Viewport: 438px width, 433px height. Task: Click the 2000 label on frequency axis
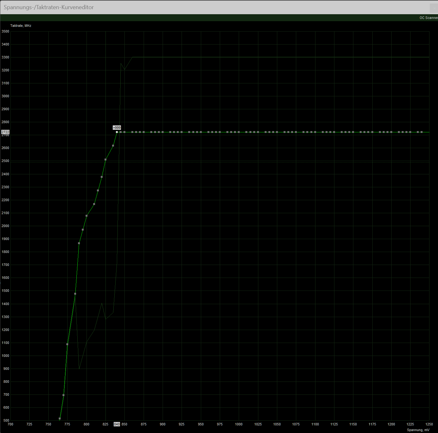[5, 226]
